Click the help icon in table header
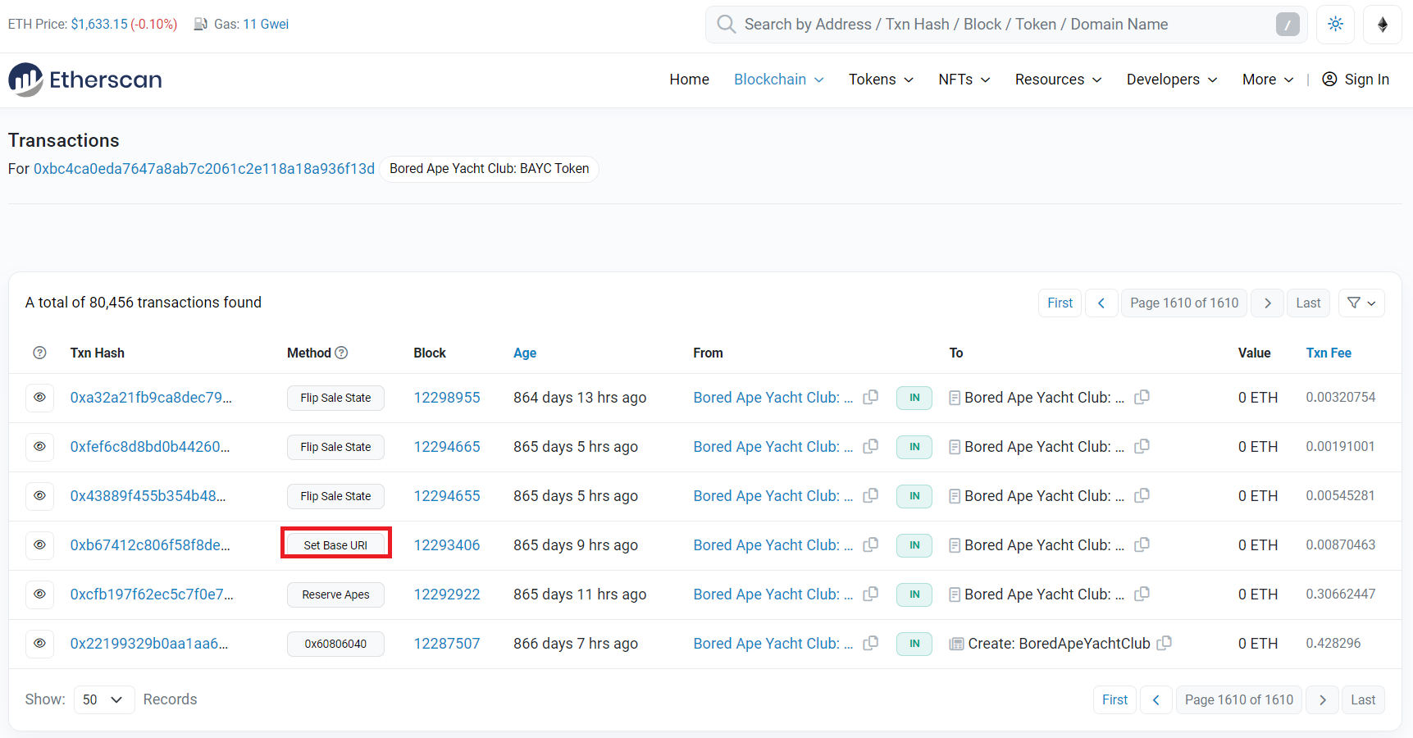This screenshot has height=738, width=1413. coord(39,353)
